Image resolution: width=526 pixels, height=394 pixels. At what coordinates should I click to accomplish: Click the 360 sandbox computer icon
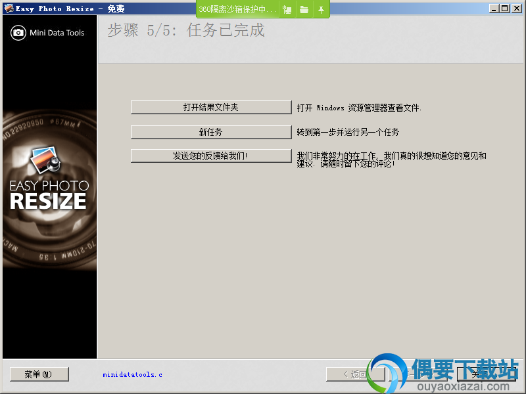(x=287, y=10)
